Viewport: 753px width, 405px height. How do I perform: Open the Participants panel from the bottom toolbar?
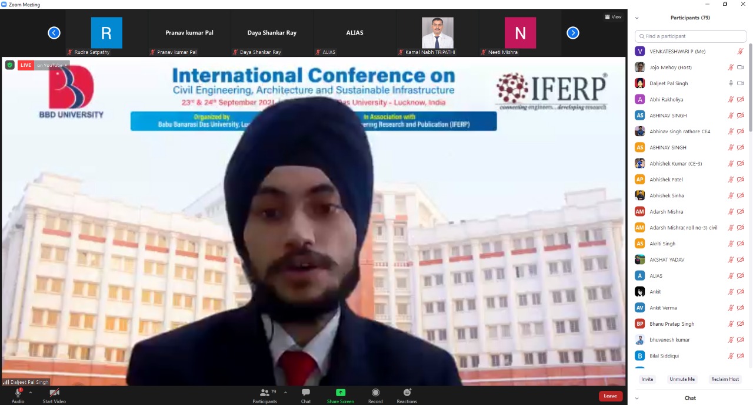(x=265, y=396)
